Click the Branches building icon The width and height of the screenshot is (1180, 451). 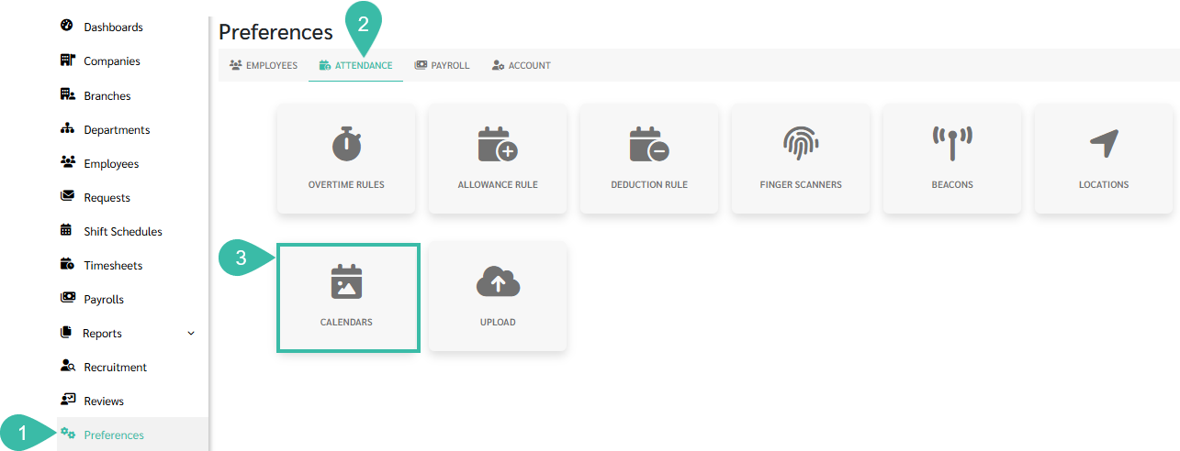click(x=67, y=93)
